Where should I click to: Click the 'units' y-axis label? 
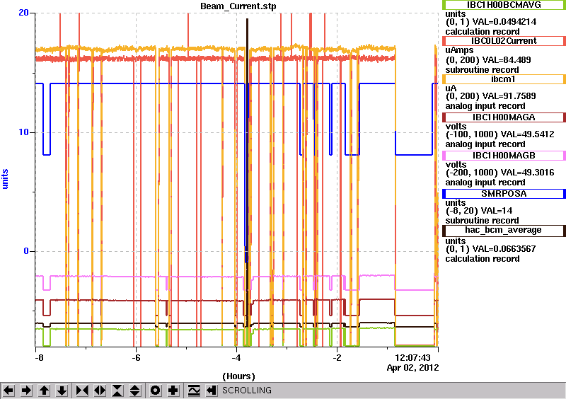point(5,179)
